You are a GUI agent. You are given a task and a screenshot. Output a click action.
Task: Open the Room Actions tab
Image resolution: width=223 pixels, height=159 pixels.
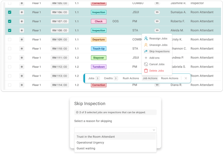(x=169, y=78)
